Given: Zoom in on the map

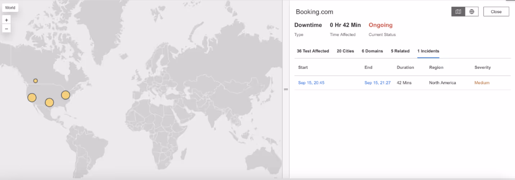Looking at the screenshot, I should [6, 20].
